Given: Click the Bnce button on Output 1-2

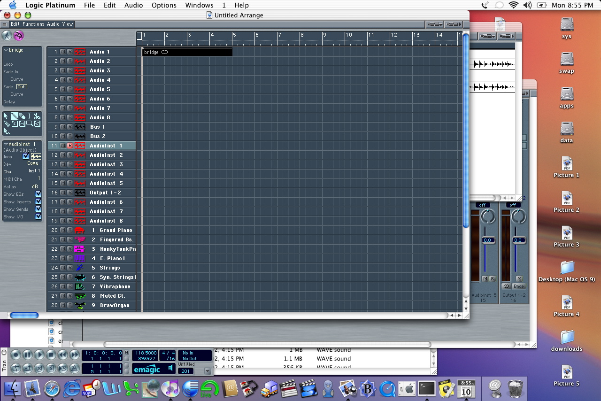Looking at the screenshot, I should pyautogui.click(x=518, y=286).
